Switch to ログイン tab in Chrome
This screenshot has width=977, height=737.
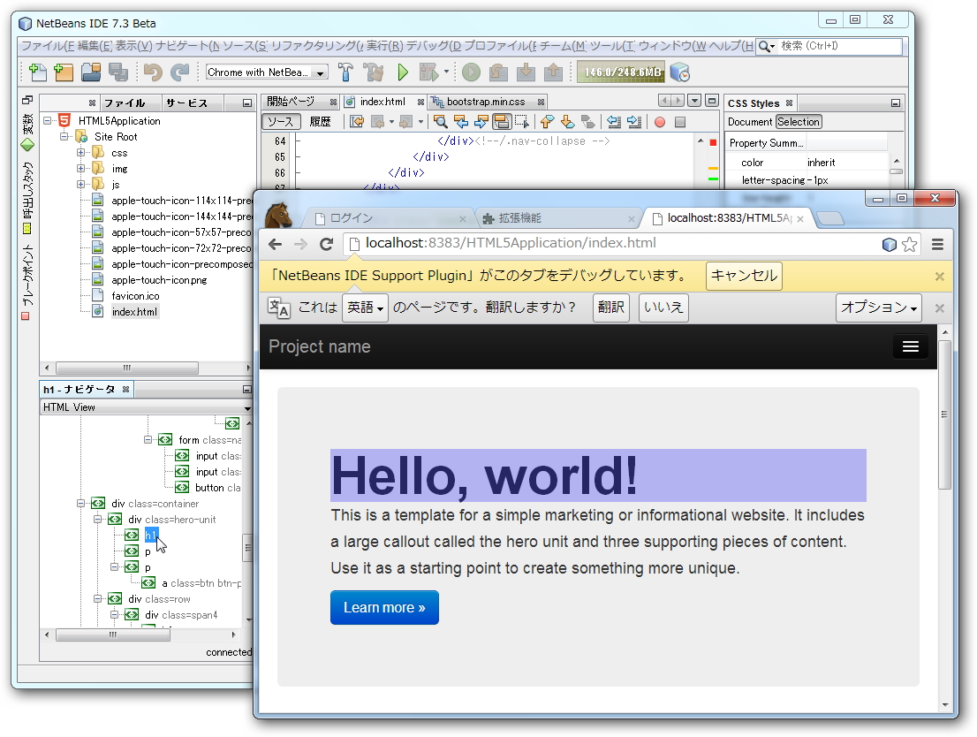coord(390,218)
